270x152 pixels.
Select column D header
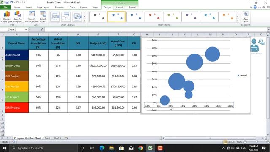(78, 35)
